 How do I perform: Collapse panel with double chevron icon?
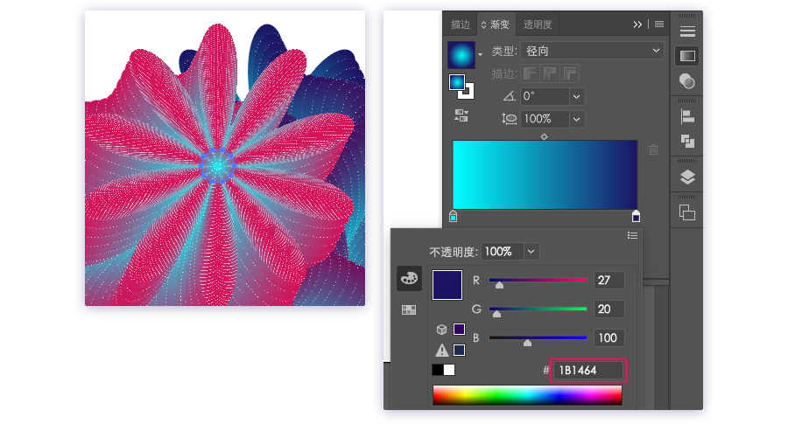click(x=637, y=24)
